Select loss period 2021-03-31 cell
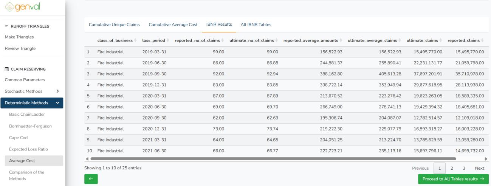 click(x=154, y=140)
